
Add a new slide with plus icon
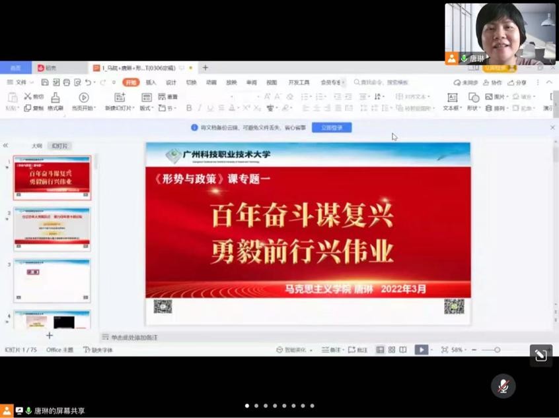(50, 336)
